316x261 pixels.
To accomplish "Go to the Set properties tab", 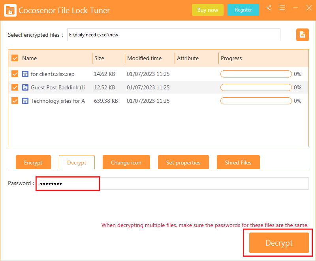I will 183,162.
